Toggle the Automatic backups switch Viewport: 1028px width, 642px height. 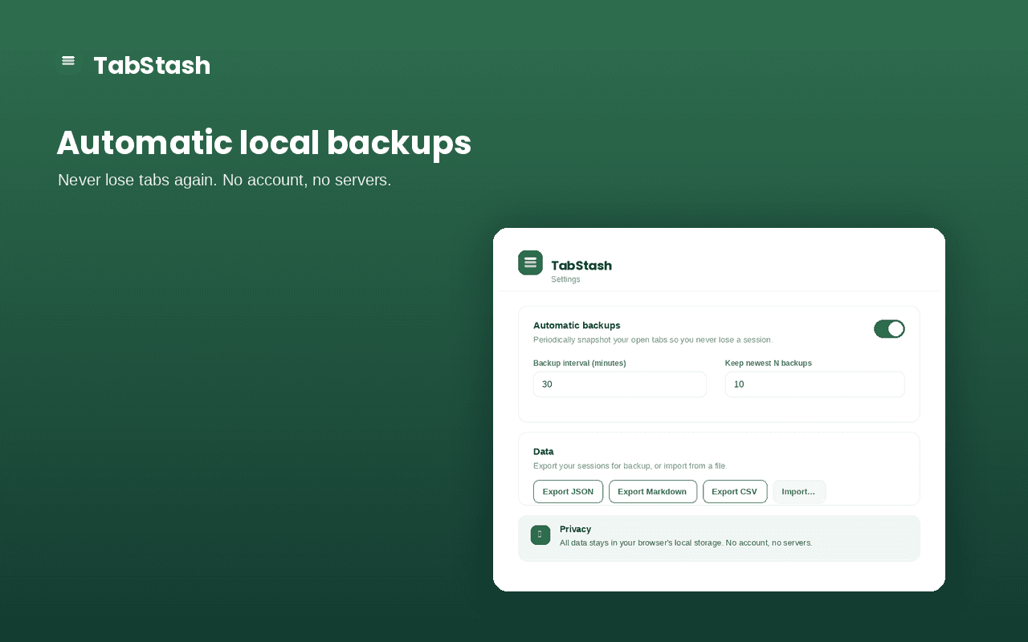(889, 329)
